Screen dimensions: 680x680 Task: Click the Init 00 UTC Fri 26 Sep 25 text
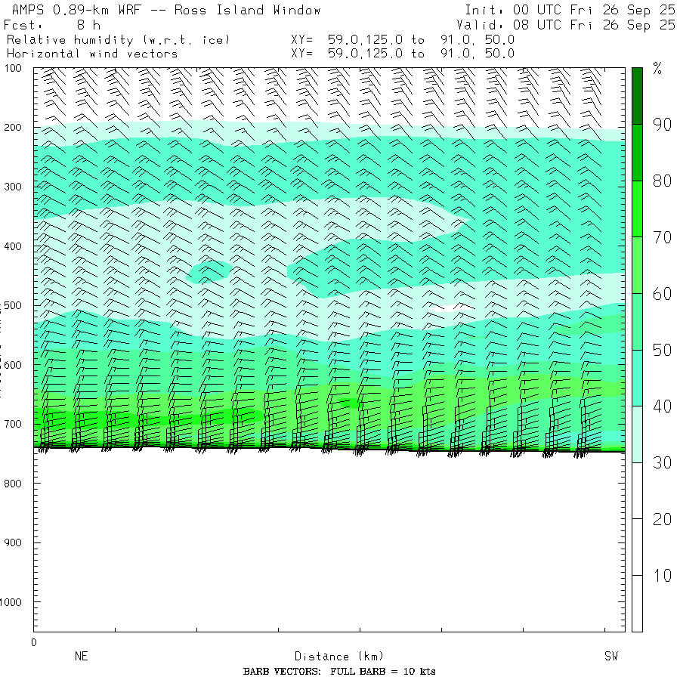[x=570, y=10]
